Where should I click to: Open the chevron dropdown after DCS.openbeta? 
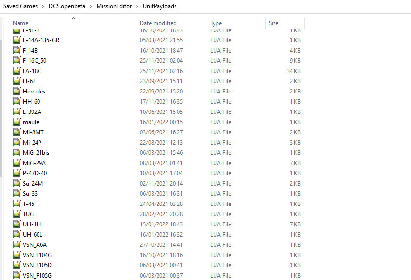(x=91, y=6)
